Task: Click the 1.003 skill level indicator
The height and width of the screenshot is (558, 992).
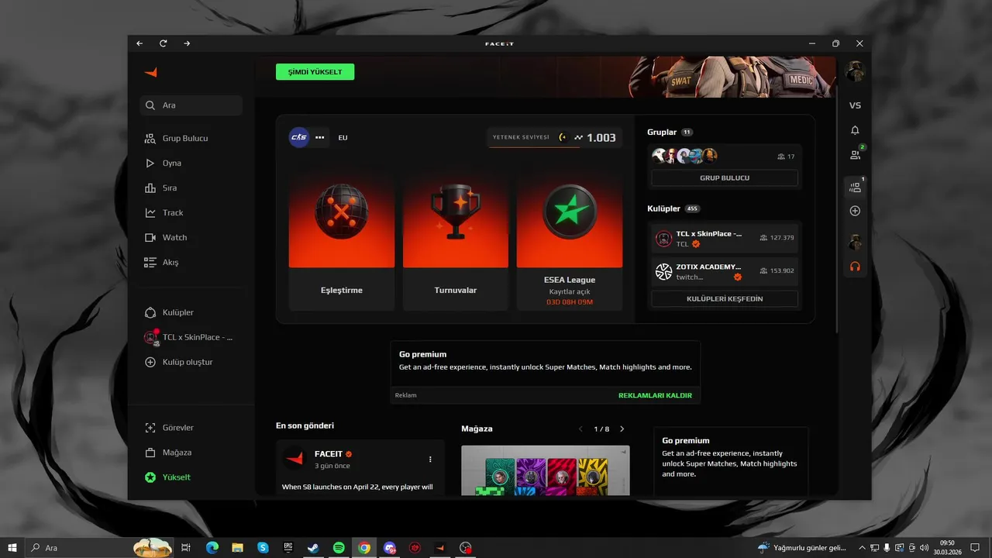Action: pyautogui.click(x=554, y=137)
